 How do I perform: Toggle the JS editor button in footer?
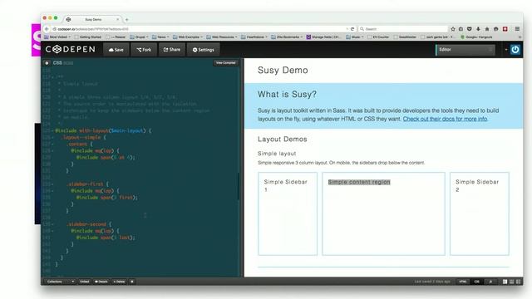click(490, 282)
